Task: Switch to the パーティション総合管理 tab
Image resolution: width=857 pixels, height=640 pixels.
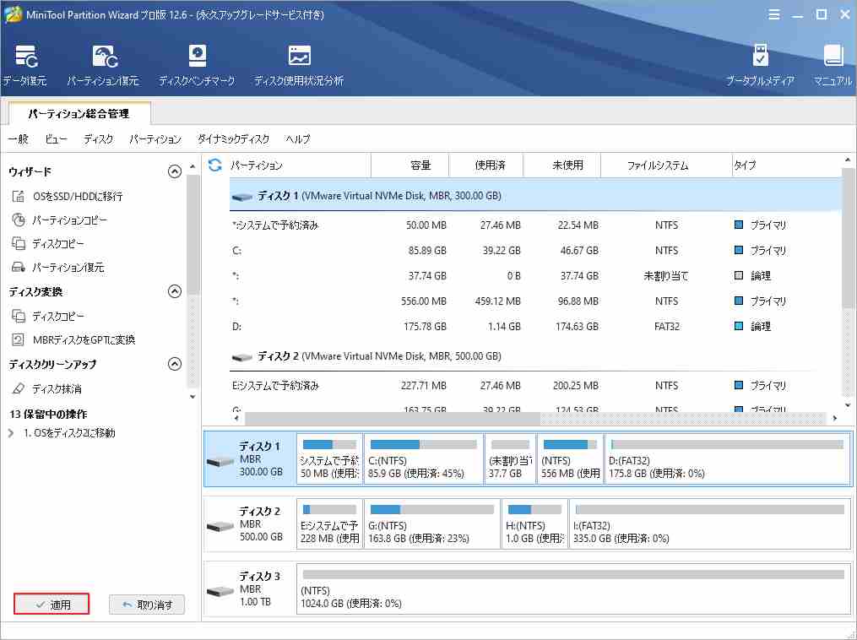Action: coord(79,112)
